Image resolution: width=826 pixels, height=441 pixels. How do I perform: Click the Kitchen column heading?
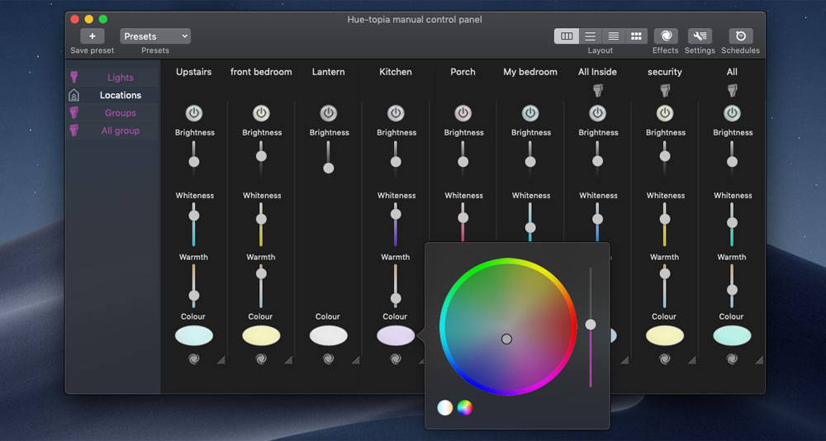click(x=396, y=72)
